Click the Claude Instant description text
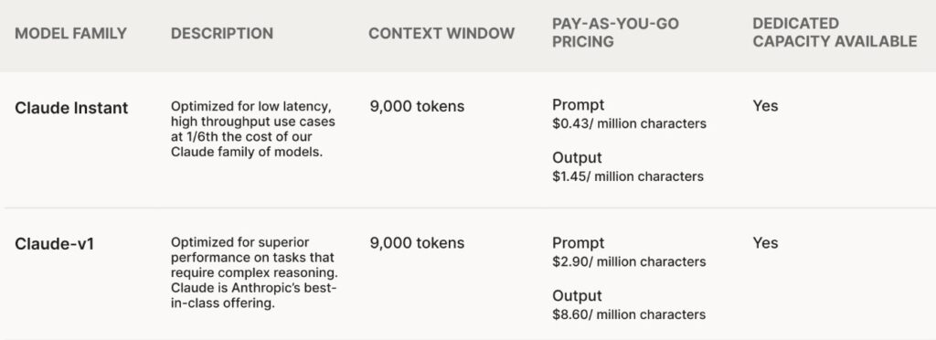 253,130
